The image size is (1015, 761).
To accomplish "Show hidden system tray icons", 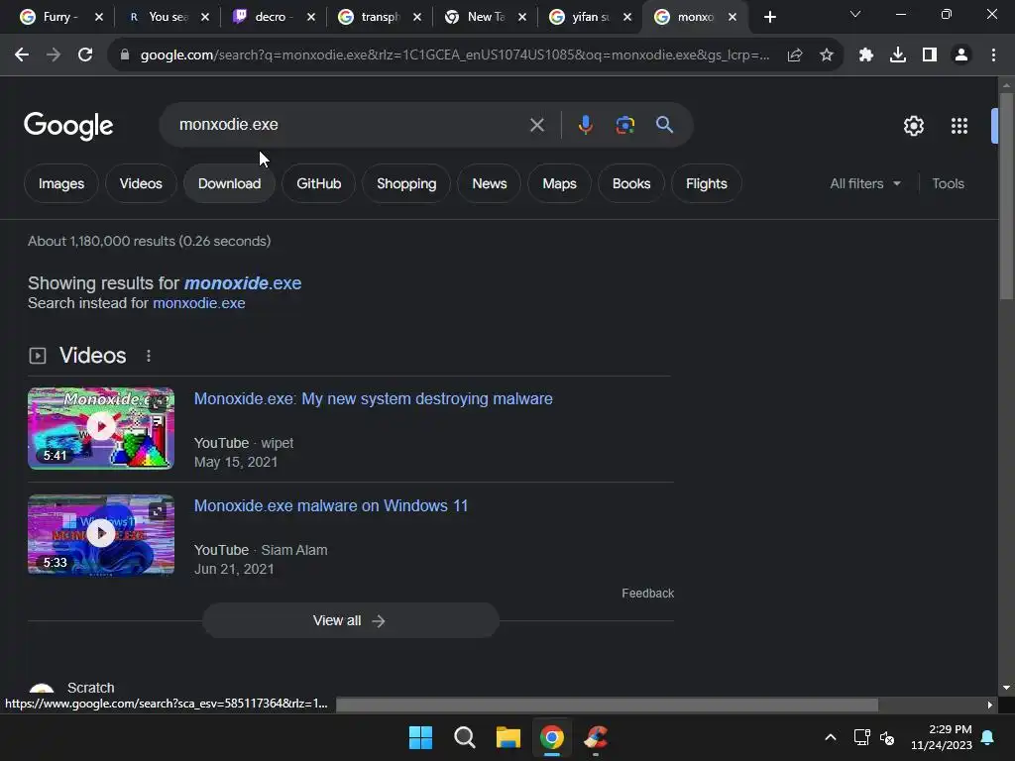I will (x=831, y=737).
